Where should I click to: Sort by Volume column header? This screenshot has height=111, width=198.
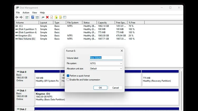point(27,23)
